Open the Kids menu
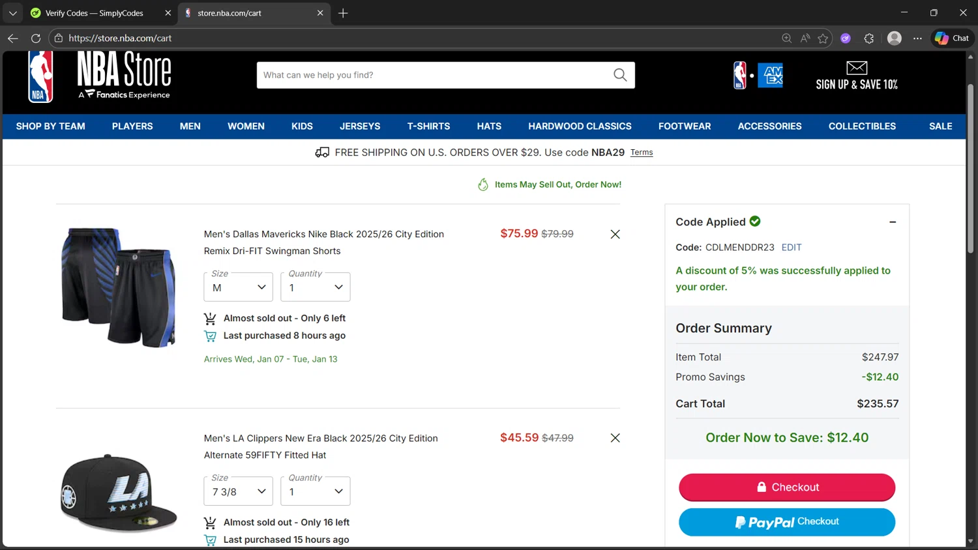Image resolution: width=978 pixels, height=550 pixels. (x=302, y=126)
